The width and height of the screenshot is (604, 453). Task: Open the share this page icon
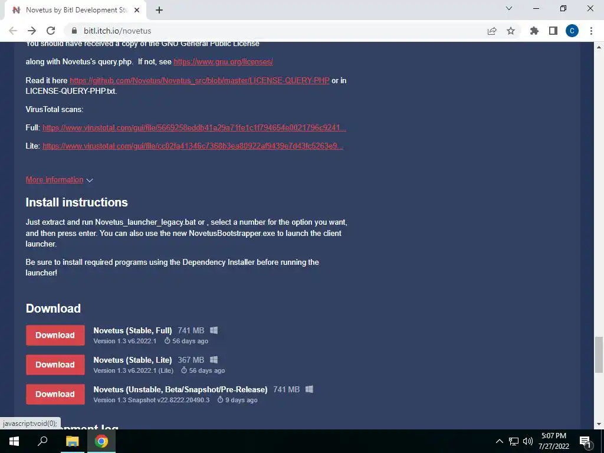pos(492,31)
